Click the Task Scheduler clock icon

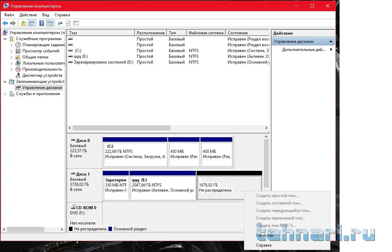[18, 45]
